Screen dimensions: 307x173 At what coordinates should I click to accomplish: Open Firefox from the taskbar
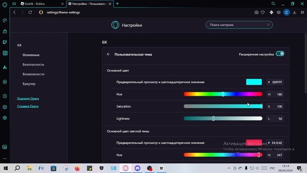pyautogui.click(x=77, y=168)
